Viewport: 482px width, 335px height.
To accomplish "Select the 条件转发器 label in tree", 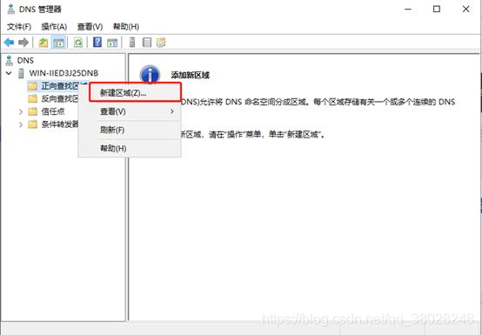I will pyautogui.click(x=60, y=124).
